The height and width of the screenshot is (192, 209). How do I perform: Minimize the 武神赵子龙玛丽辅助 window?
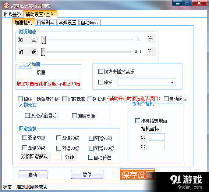click(177, 3)
